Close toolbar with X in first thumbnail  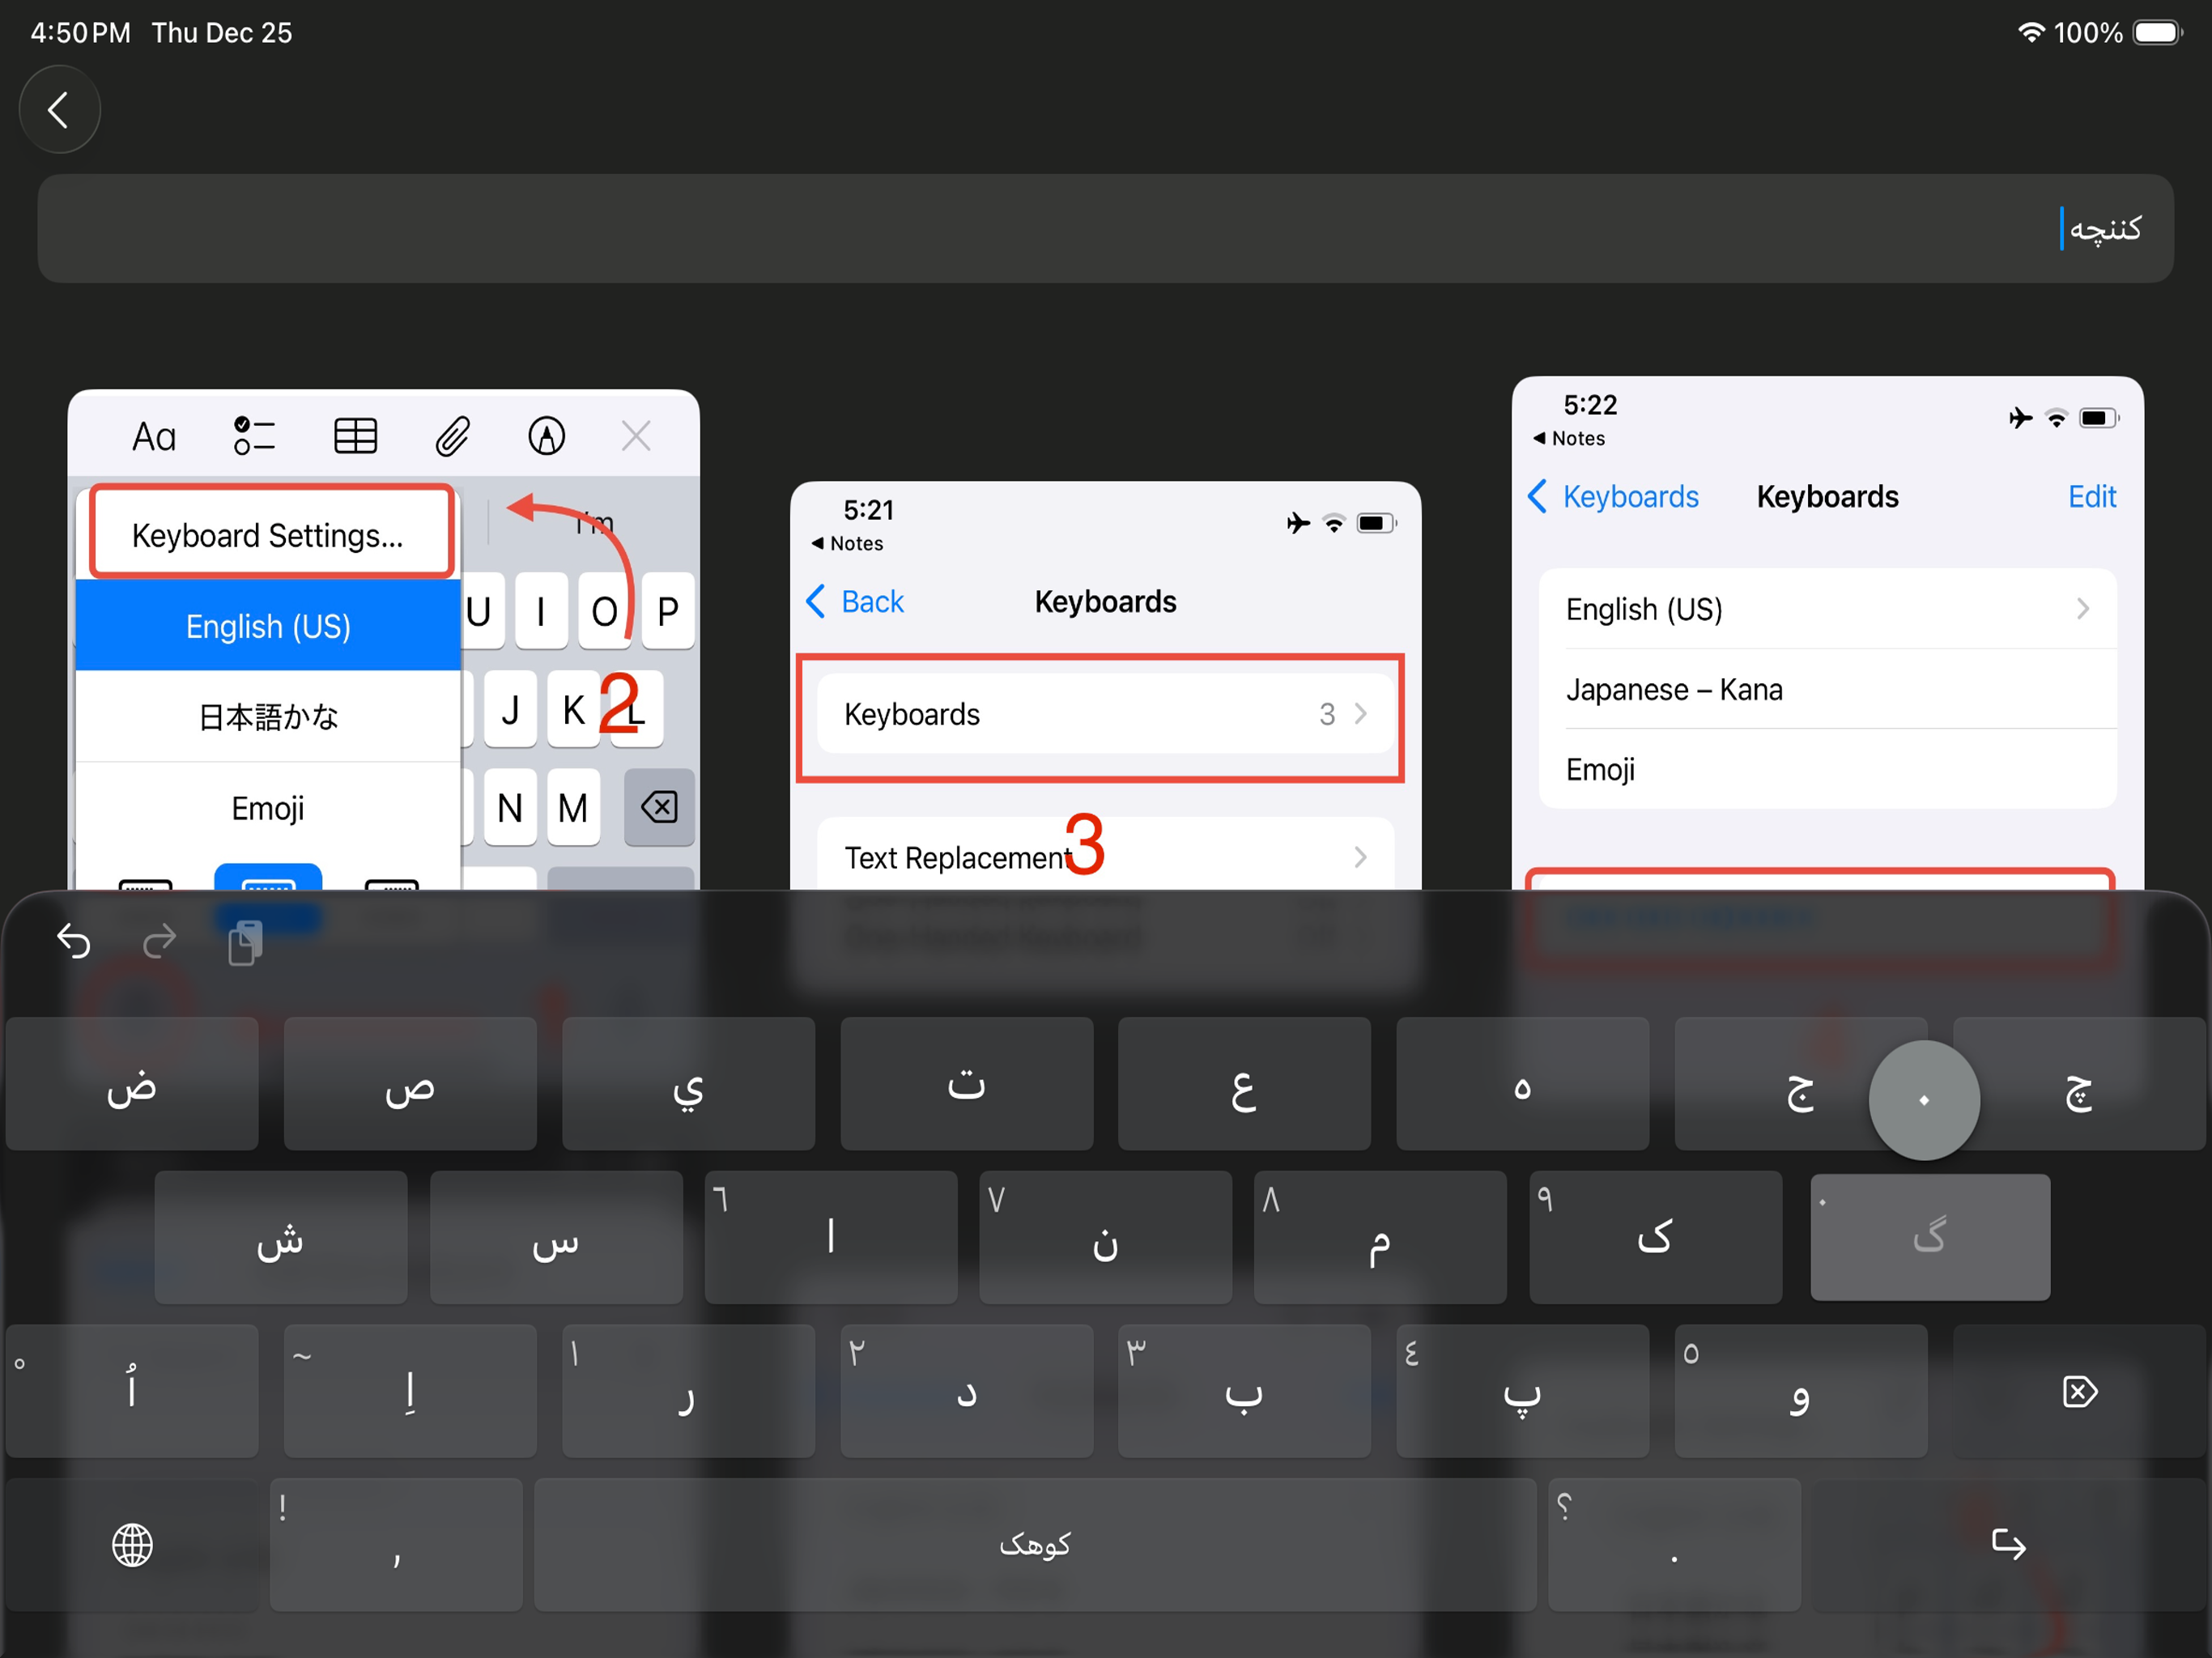click(636, 436)
